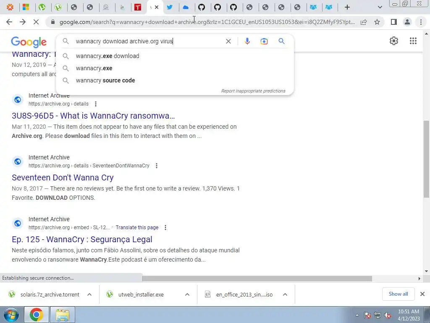Click the scroll right arrow
The image size is (430, 323).
(419, 278)
